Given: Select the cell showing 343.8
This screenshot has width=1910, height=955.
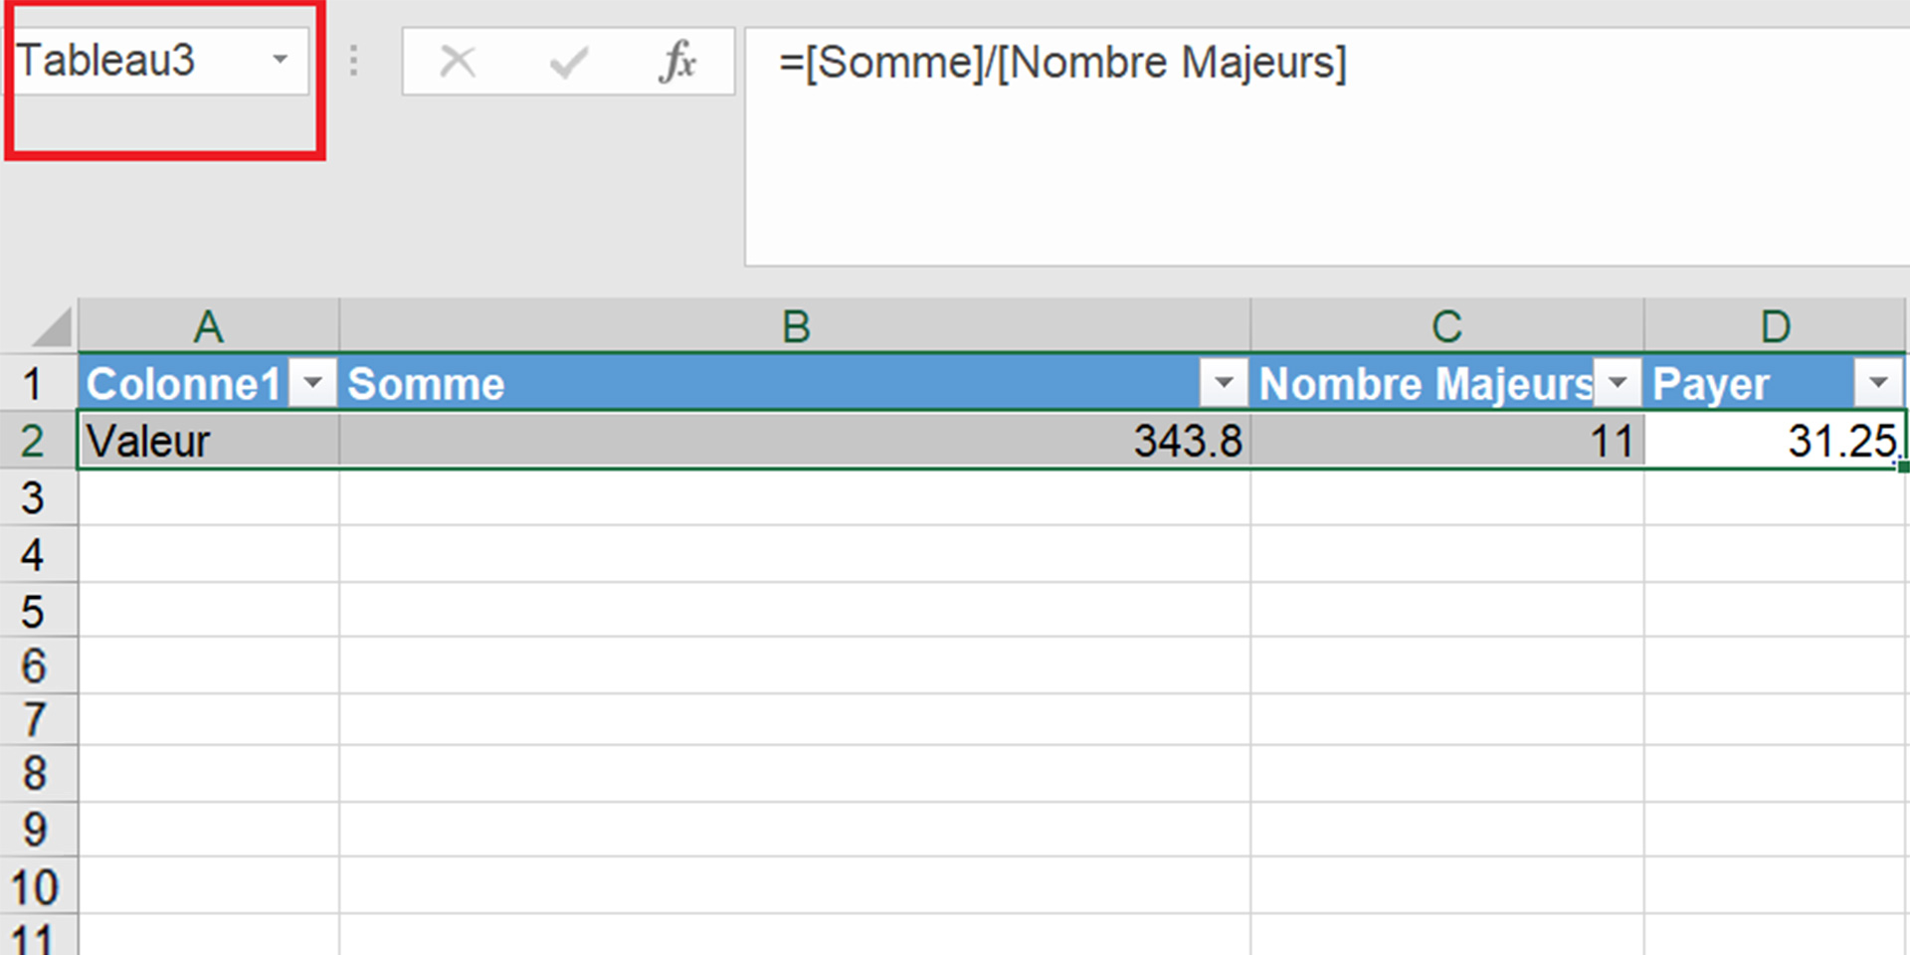Looking at the screenshot, I should point(895,441).
